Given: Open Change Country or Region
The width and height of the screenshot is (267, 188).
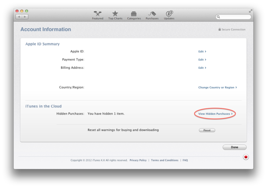Looking at the screenshot, I should tap(217, 87).
